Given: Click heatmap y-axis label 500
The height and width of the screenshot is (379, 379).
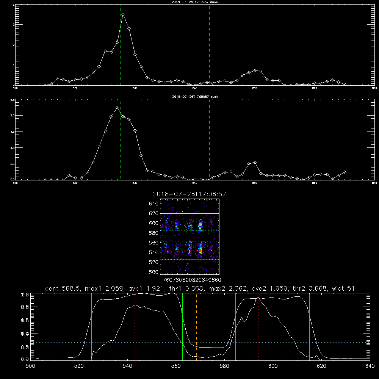Looking at the screenshot, I should point(154,272).
